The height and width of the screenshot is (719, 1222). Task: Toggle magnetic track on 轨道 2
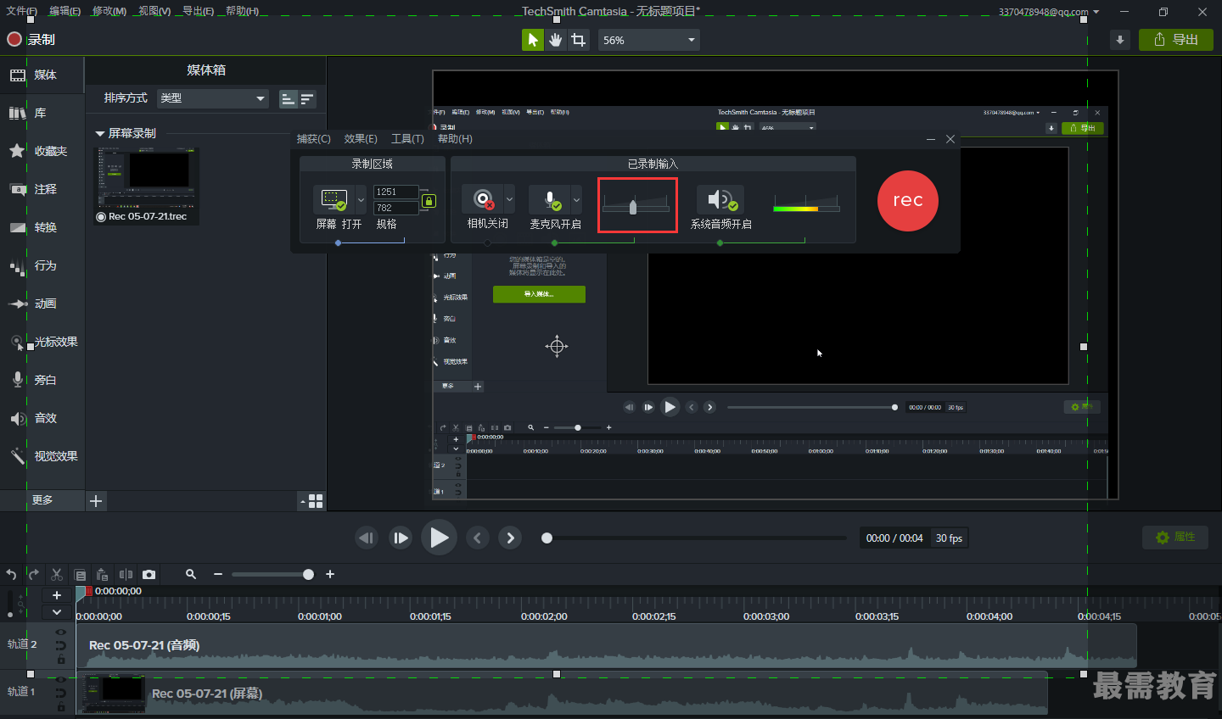61,645
